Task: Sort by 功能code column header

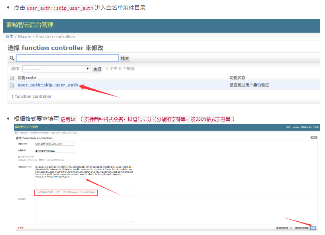Action: click(27, 78)
